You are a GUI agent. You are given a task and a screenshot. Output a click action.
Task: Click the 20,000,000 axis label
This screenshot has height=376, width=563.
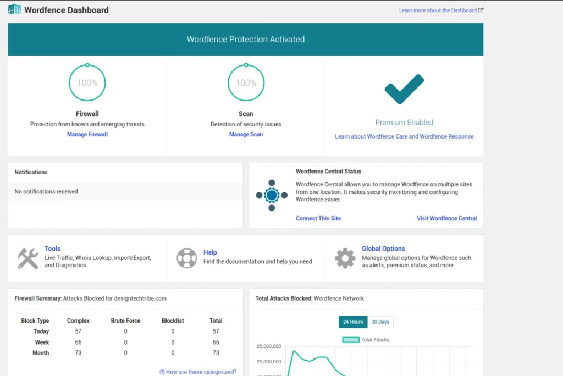[268, 362]
